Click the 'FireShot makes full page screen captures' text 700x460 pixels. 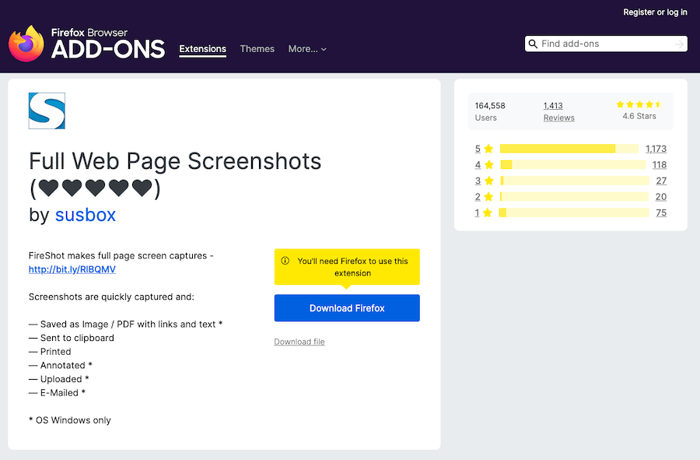(121, 256)
